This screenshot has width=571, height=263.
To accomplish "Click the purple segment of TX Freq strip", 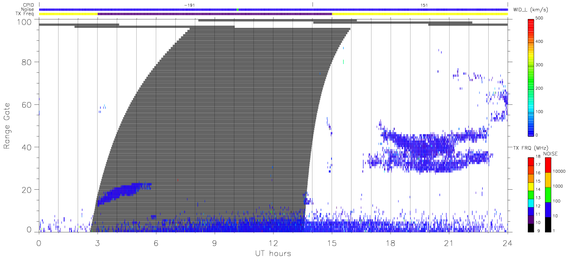I will [215, 14].
